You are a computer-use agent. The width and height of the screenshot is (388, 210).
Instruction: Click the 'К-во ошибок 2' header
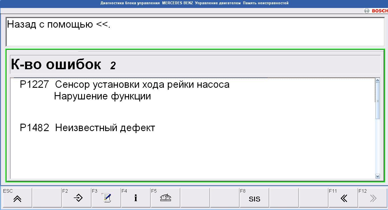click(195, 65)
